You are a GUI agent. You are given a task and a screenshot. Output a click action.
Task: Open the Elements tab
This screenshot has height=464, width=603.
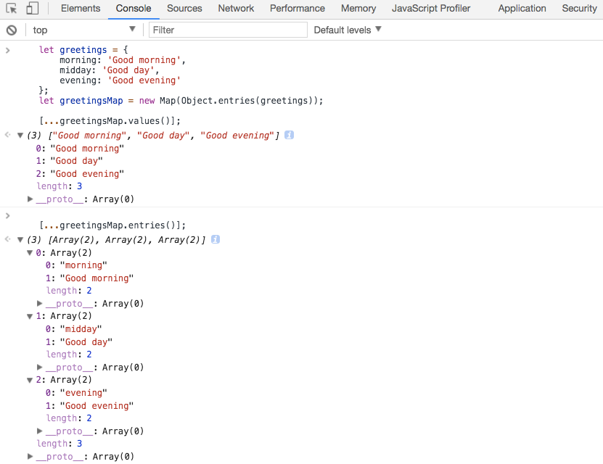pyautogui.click(x=81, y=9)
